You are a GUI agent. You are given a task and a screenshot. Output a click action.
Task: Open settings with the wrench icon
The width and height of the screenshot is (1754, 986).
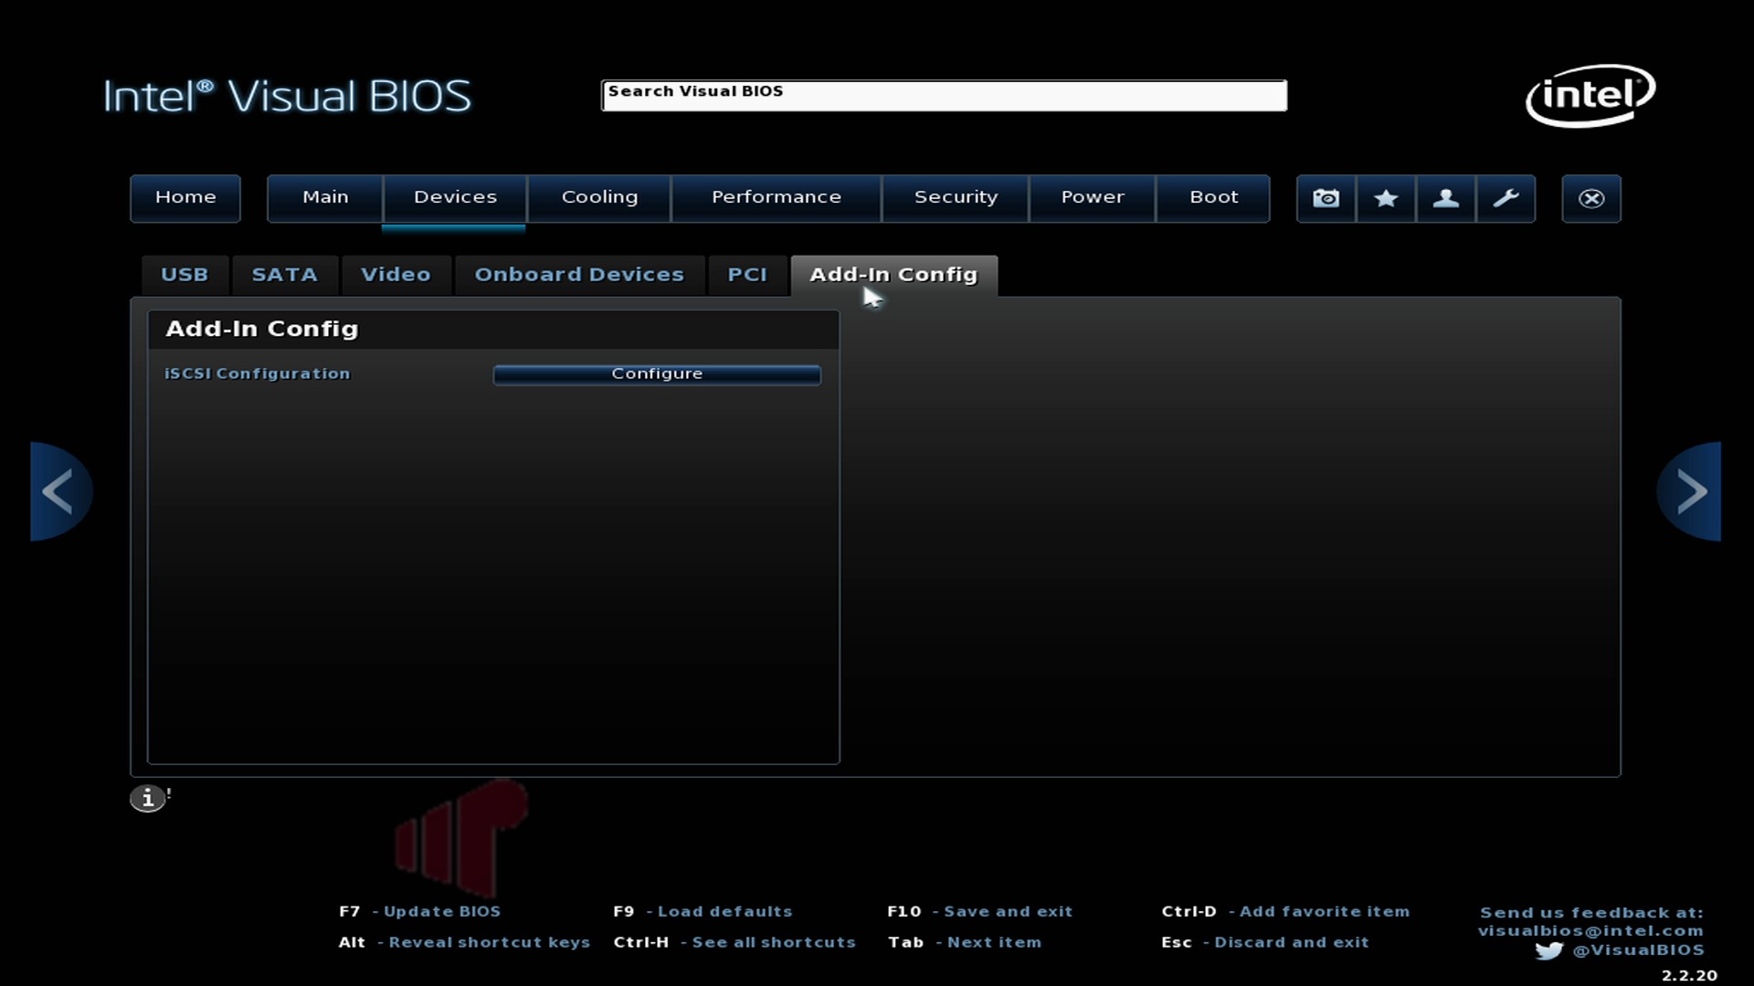pyautogui.click(x=1506, y=198)
